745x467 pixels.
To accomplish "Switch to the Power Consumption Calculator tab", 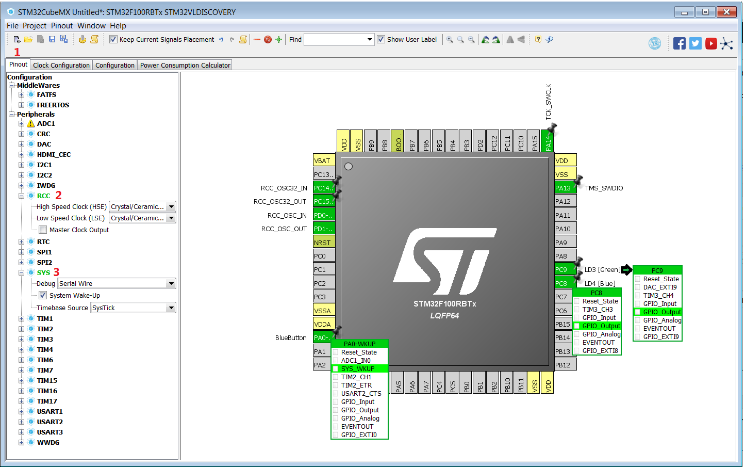I will tap(185, 65).
